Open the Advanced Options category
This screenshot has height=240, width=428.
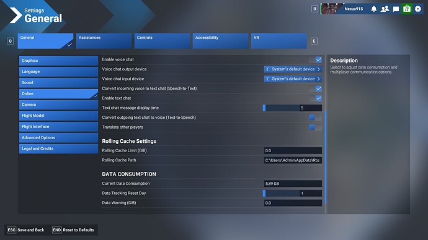tap(58, 138)
